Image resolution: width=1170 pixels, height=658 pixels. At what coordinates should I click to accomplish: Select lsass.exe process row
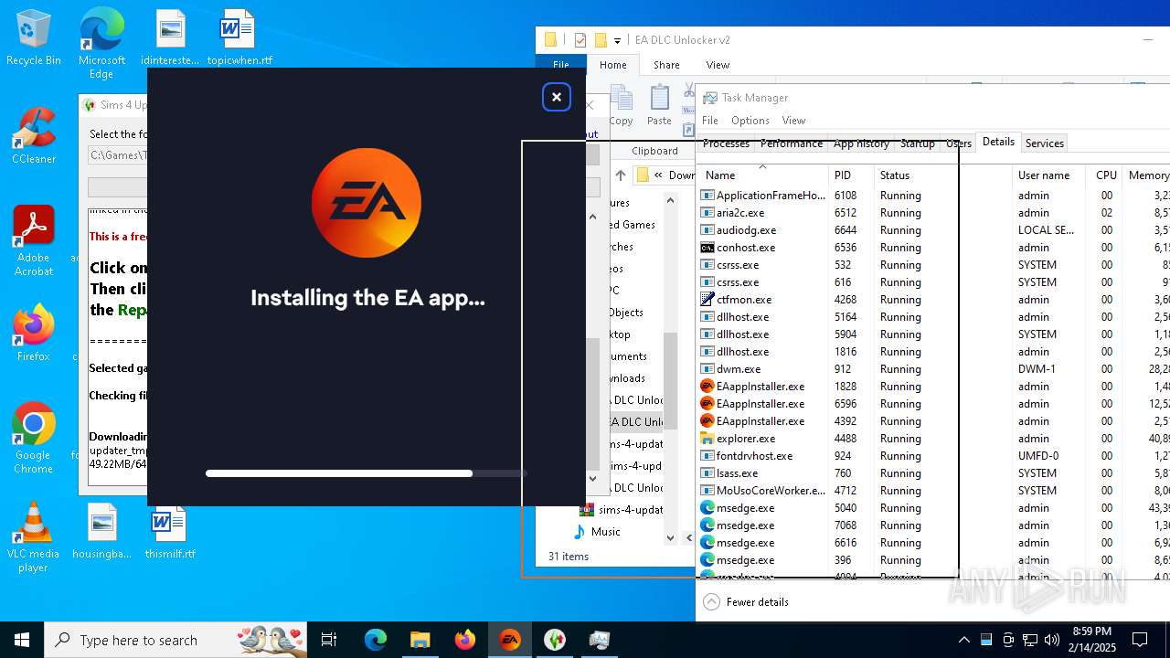tap(932, 473)
